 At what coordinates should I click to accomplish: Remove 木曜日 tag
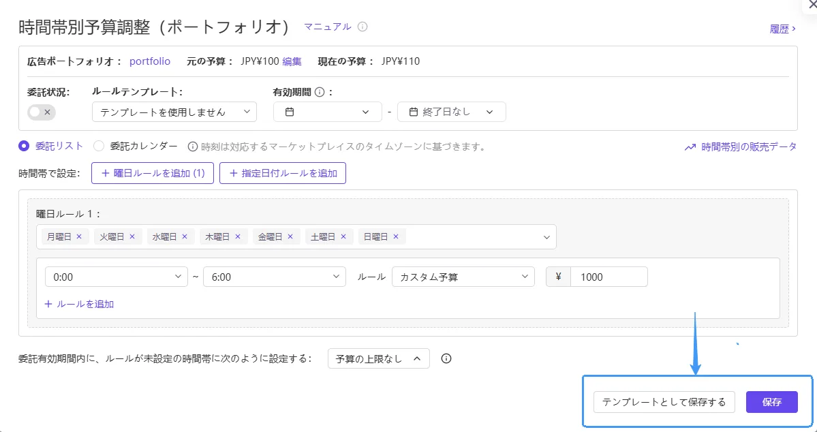click(x=238, y=236)
